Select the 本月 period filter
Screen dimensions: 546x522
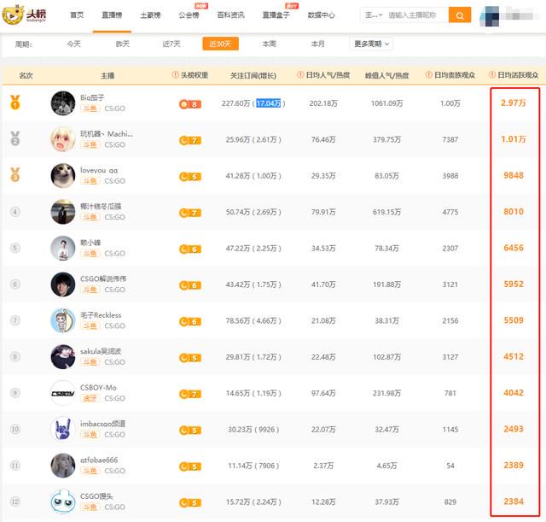(x=317, y=44)
